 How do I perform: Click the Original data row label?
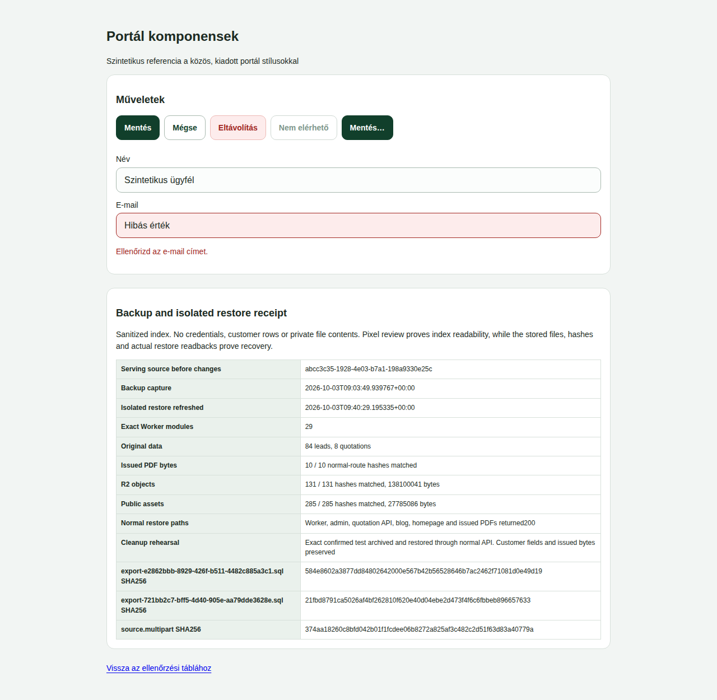(142, 446)
